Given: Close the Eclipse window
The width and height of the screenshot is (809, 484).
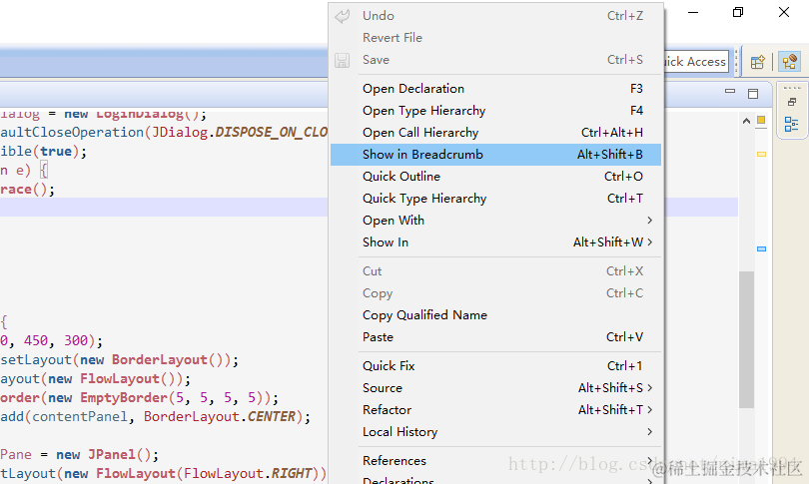Looking at the screenshot, I should point(784,12).
